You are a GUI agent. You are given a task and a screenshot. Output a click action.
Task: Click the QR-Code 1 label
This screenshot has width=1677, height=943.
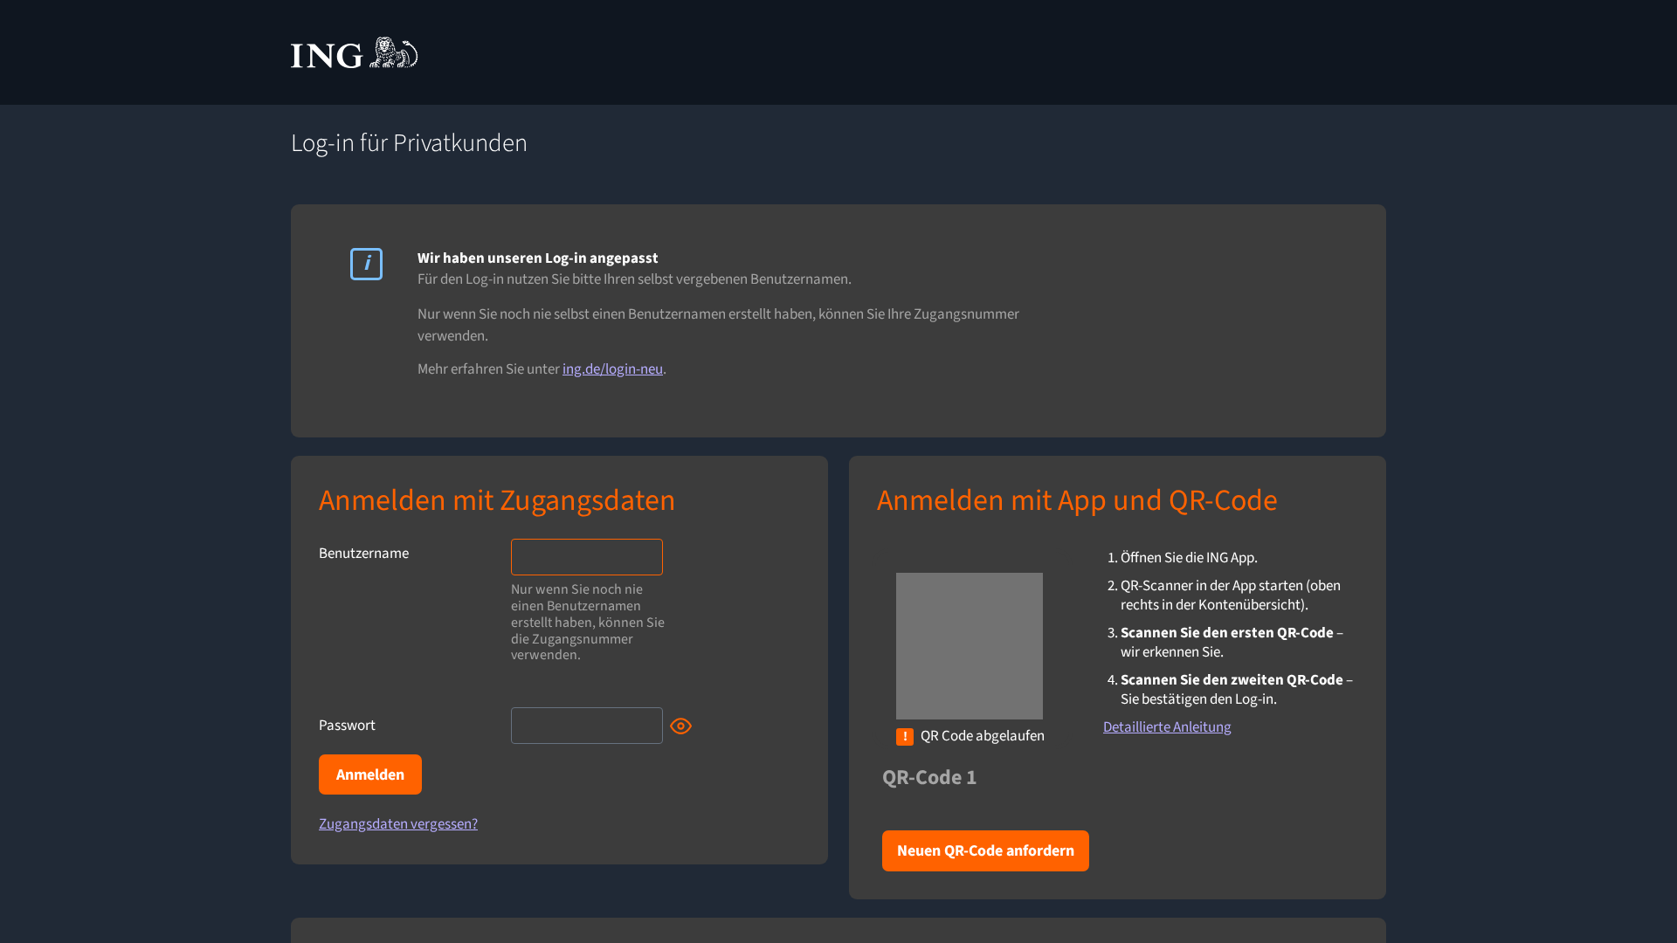[x=929, y=777]
